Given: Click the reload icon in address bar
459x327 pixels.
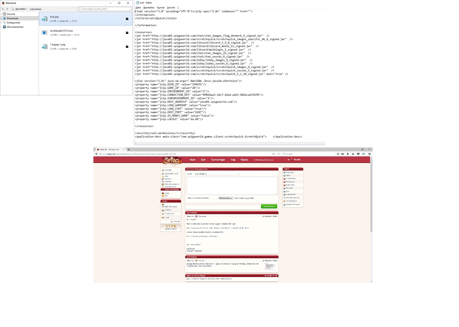Looking at the screenshot, I should (x=279, y=154).
